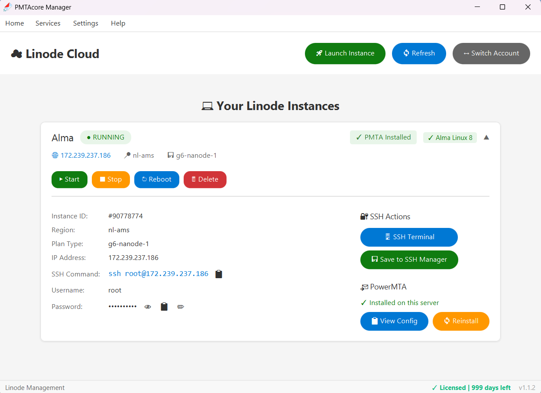Click the padlock icon beside SSH Actions heading

pyautogui.click(x=363, y=216)
